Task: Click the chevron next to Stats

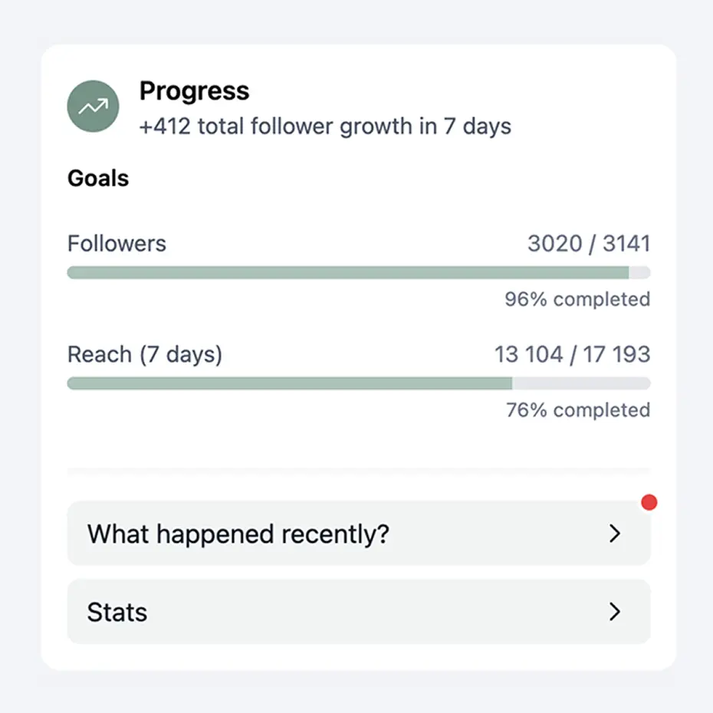Action: (614, 612)
